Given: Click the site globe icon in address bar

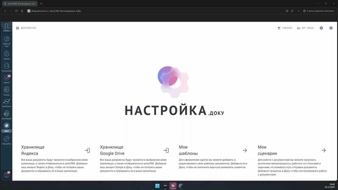Looking at the screenshot, I should (29, 11).
